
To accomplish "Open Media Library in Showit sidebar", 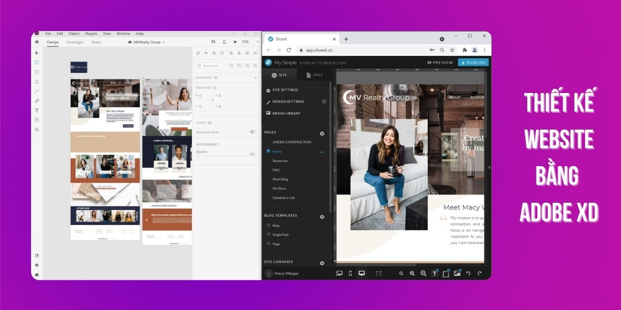I will [283, 113].
